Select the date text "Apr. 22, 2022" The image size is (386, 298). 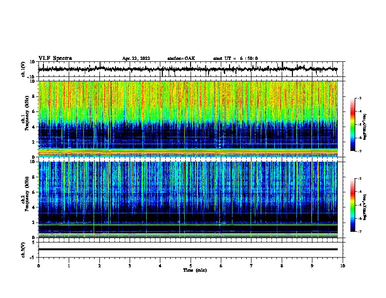136,58
